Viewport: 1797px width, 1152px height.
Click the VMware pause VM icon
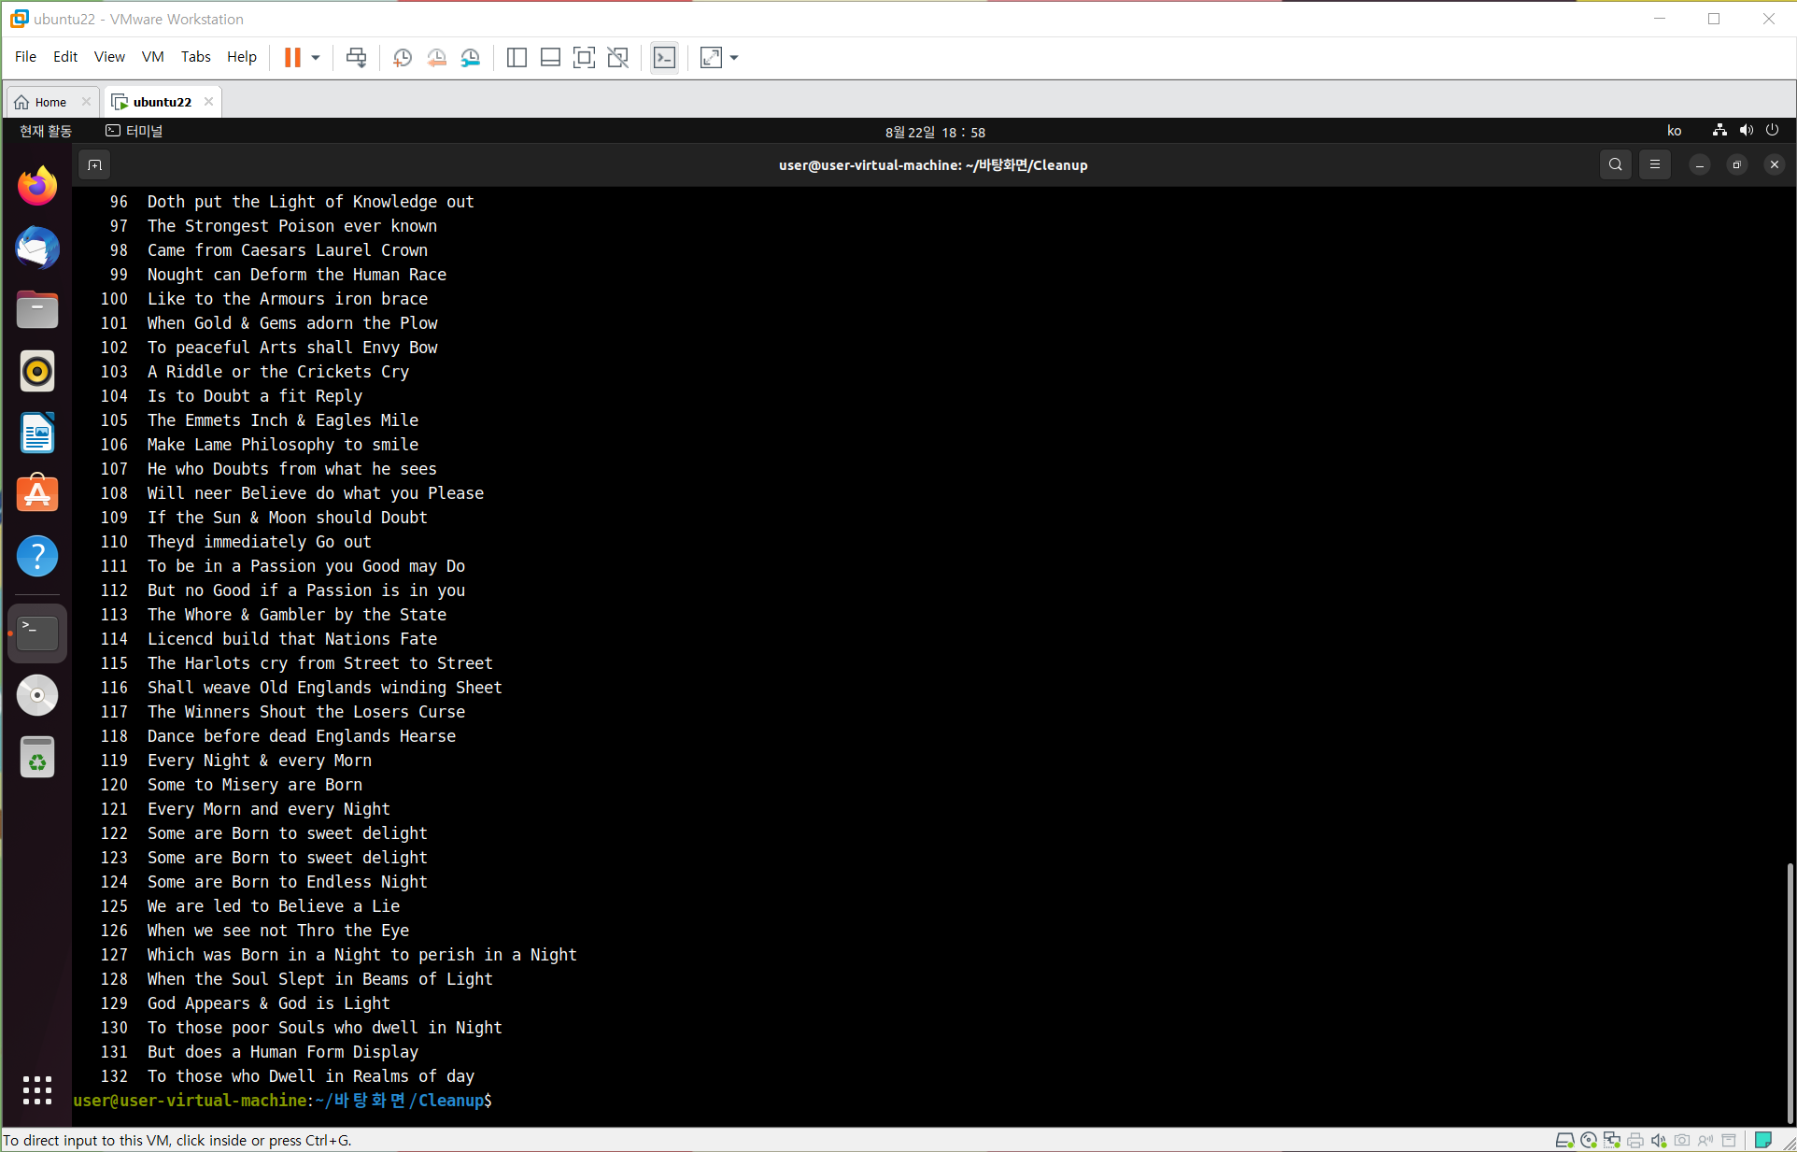point(292,58)
